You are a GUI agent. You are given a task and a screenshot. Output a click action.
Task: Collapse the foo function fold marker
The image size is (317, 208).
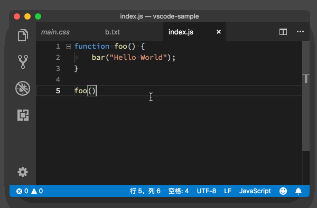68,47
